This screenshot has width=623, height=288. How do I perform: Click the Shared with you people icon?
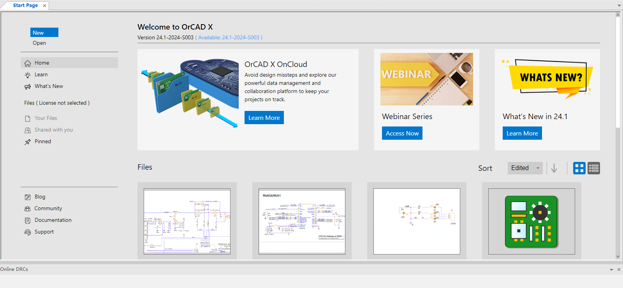click(x=28, y=130)
